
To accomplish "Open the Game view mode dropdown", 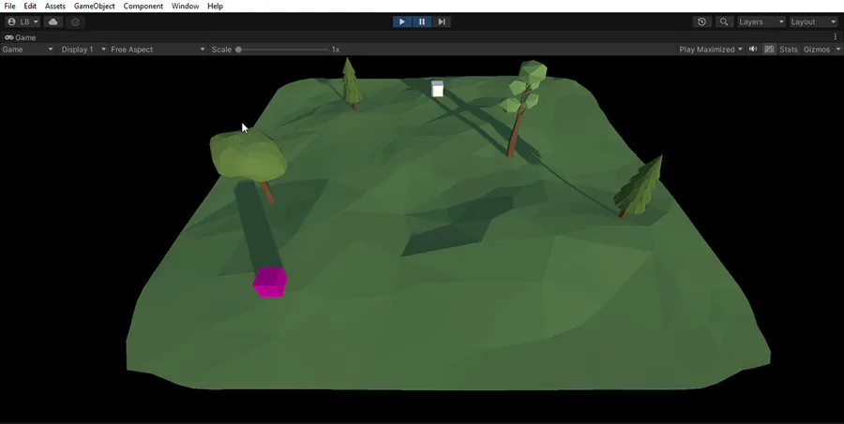I will pos(27,49).
